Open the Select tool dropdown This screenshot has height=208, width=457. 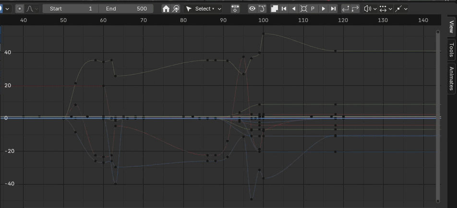click(204, 9)
